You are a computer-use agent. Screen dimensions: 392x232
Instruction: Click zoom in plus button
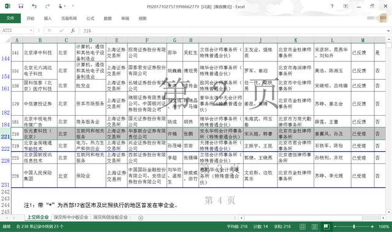pyautogui.click(x=372, y=226)
